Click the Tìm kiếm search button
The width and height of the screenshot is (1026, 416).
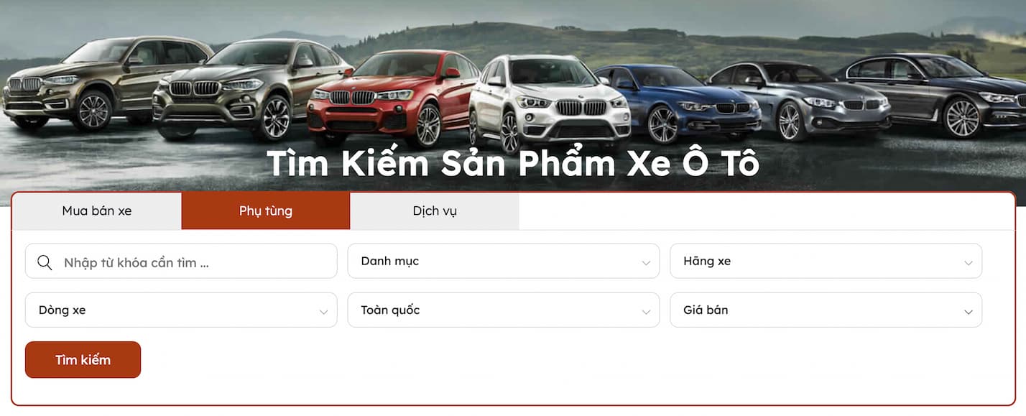tap(83, 360)
